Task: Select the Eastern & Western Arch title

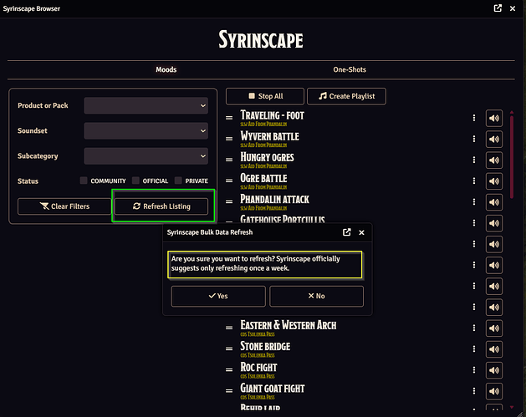Action: pos(289,325)
